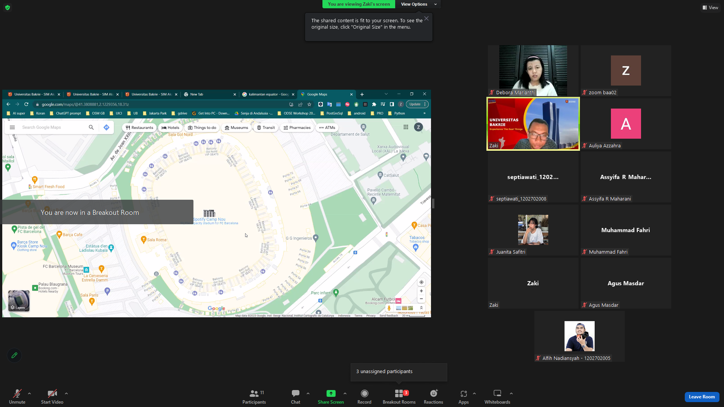Viewport: 724px width, 407px height.
Task: Expand Apps options arrow
Action: click(x=474, y=393)
